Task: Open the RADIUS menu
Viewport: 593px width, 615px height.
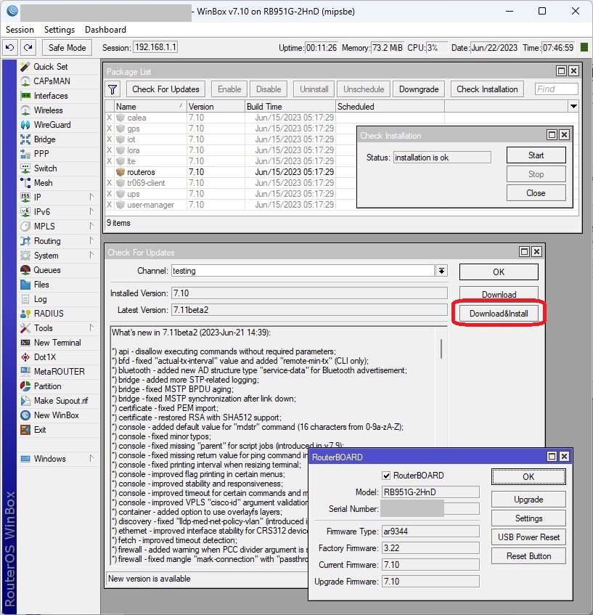Action: tap(49, 314)
